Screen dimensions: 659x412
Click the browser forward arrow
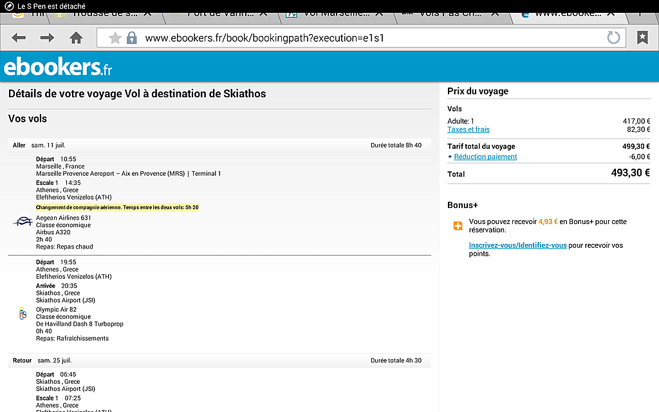pos(47,38)
